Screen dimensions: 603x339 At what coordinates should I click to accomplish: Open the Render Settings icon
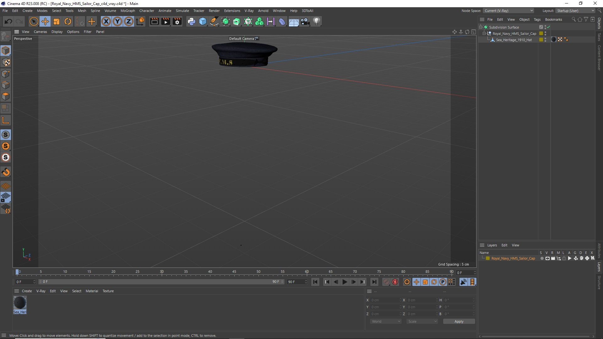[177, 21]
